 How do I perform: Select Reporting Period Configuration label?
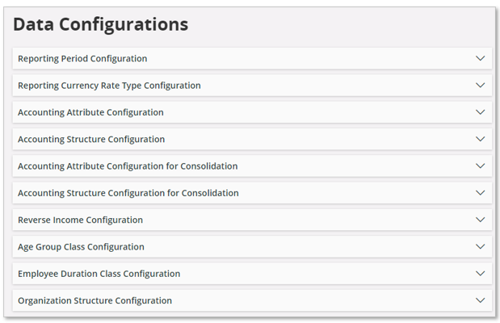point(82,58)
